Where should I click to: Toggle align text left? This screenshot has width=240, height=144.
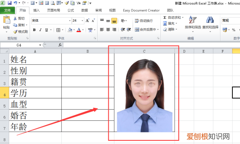(x=102, y=30)
